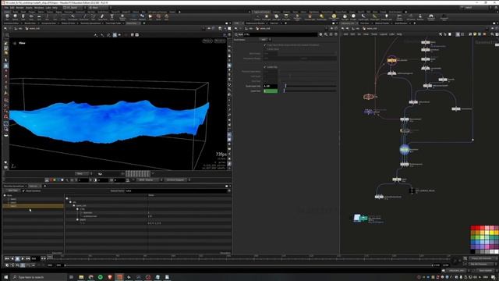Select the Font shelf tool
The width and height of the screenshot is (499, 281).
[111, 17]
